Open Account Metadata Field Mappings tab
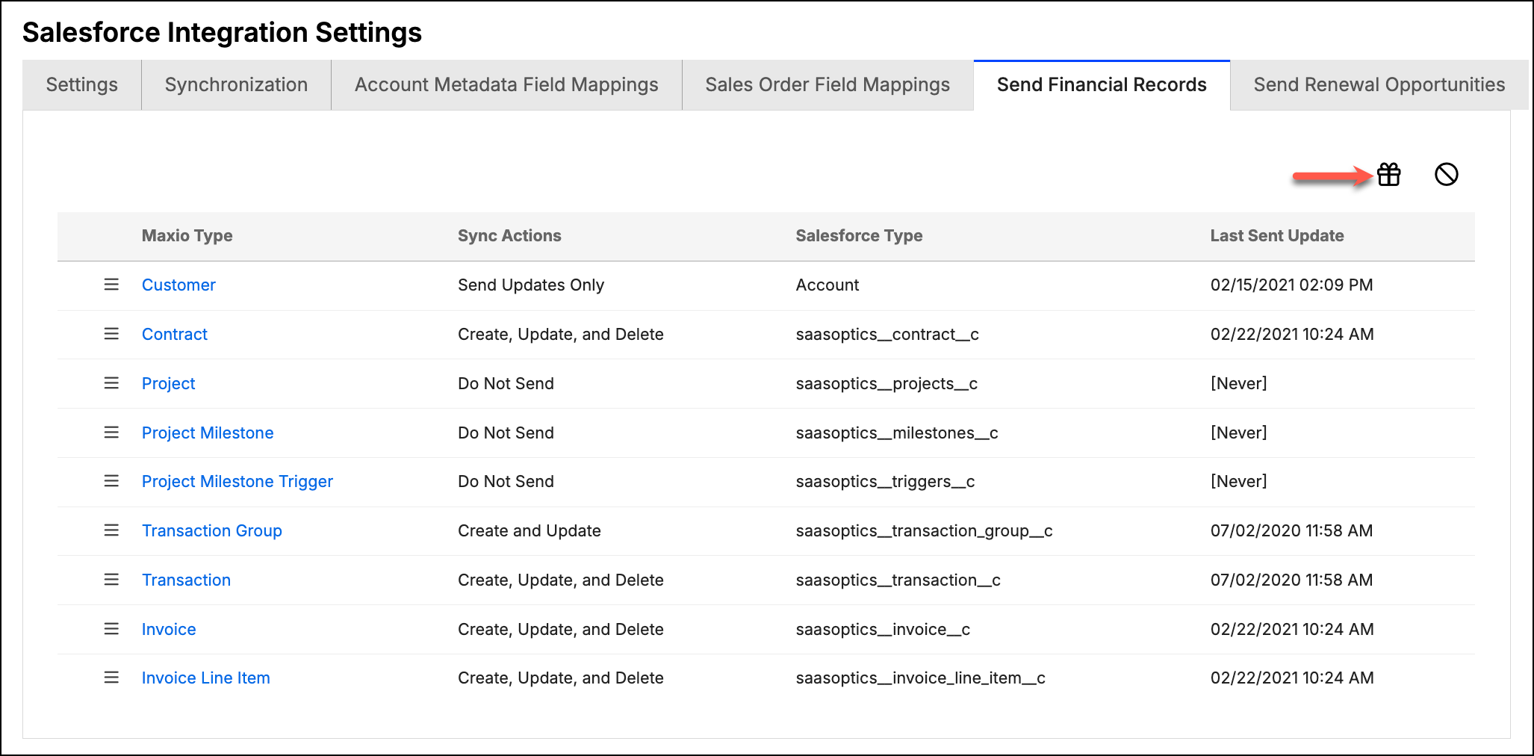Screen dimensions: 1534x756 coord(506,85)
